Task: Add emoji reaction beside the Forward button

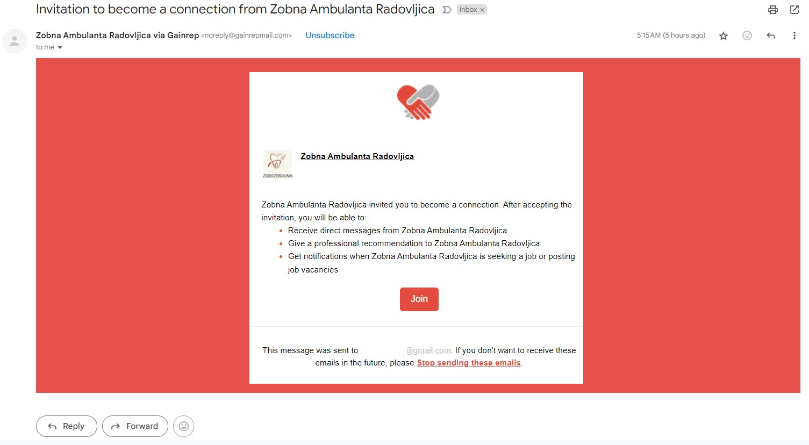Action: point(183,426)
